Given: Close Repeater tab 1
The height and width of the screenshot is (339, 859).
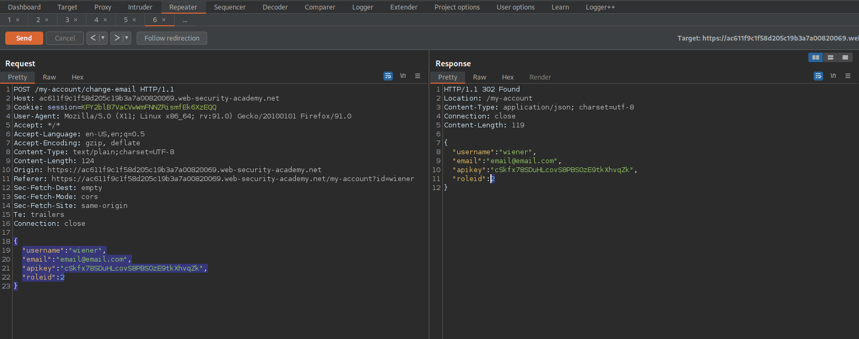Looking at the screenshot, I should pos(17,20).
